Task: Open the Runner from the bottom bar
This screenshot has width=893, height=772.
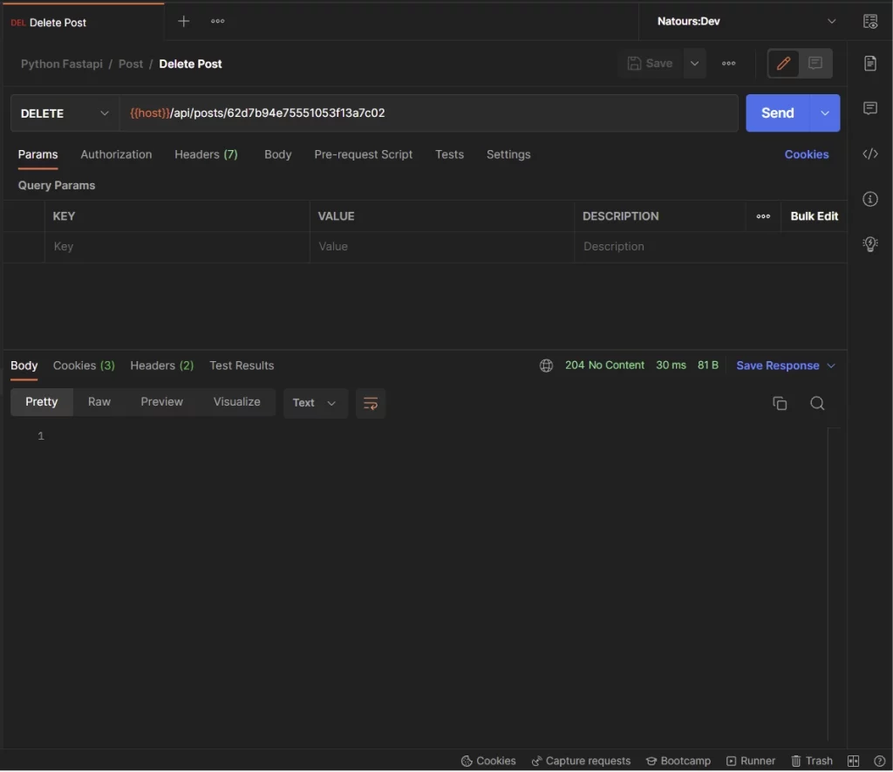Action: tap(750, 760)
